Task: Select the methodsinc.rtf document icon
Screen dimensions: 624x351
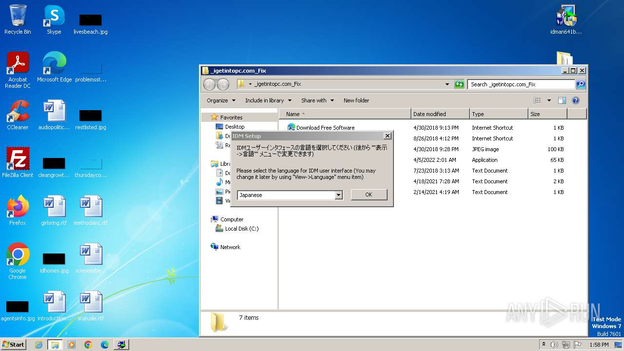Action: (91, 211)
